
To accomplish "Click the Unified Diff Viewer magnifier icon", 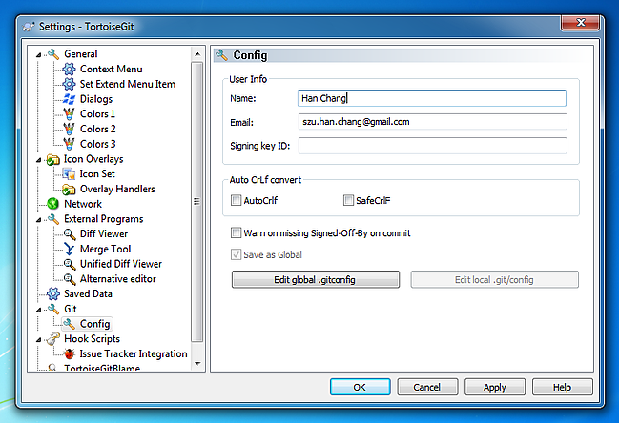I will (x=70, y=264).
